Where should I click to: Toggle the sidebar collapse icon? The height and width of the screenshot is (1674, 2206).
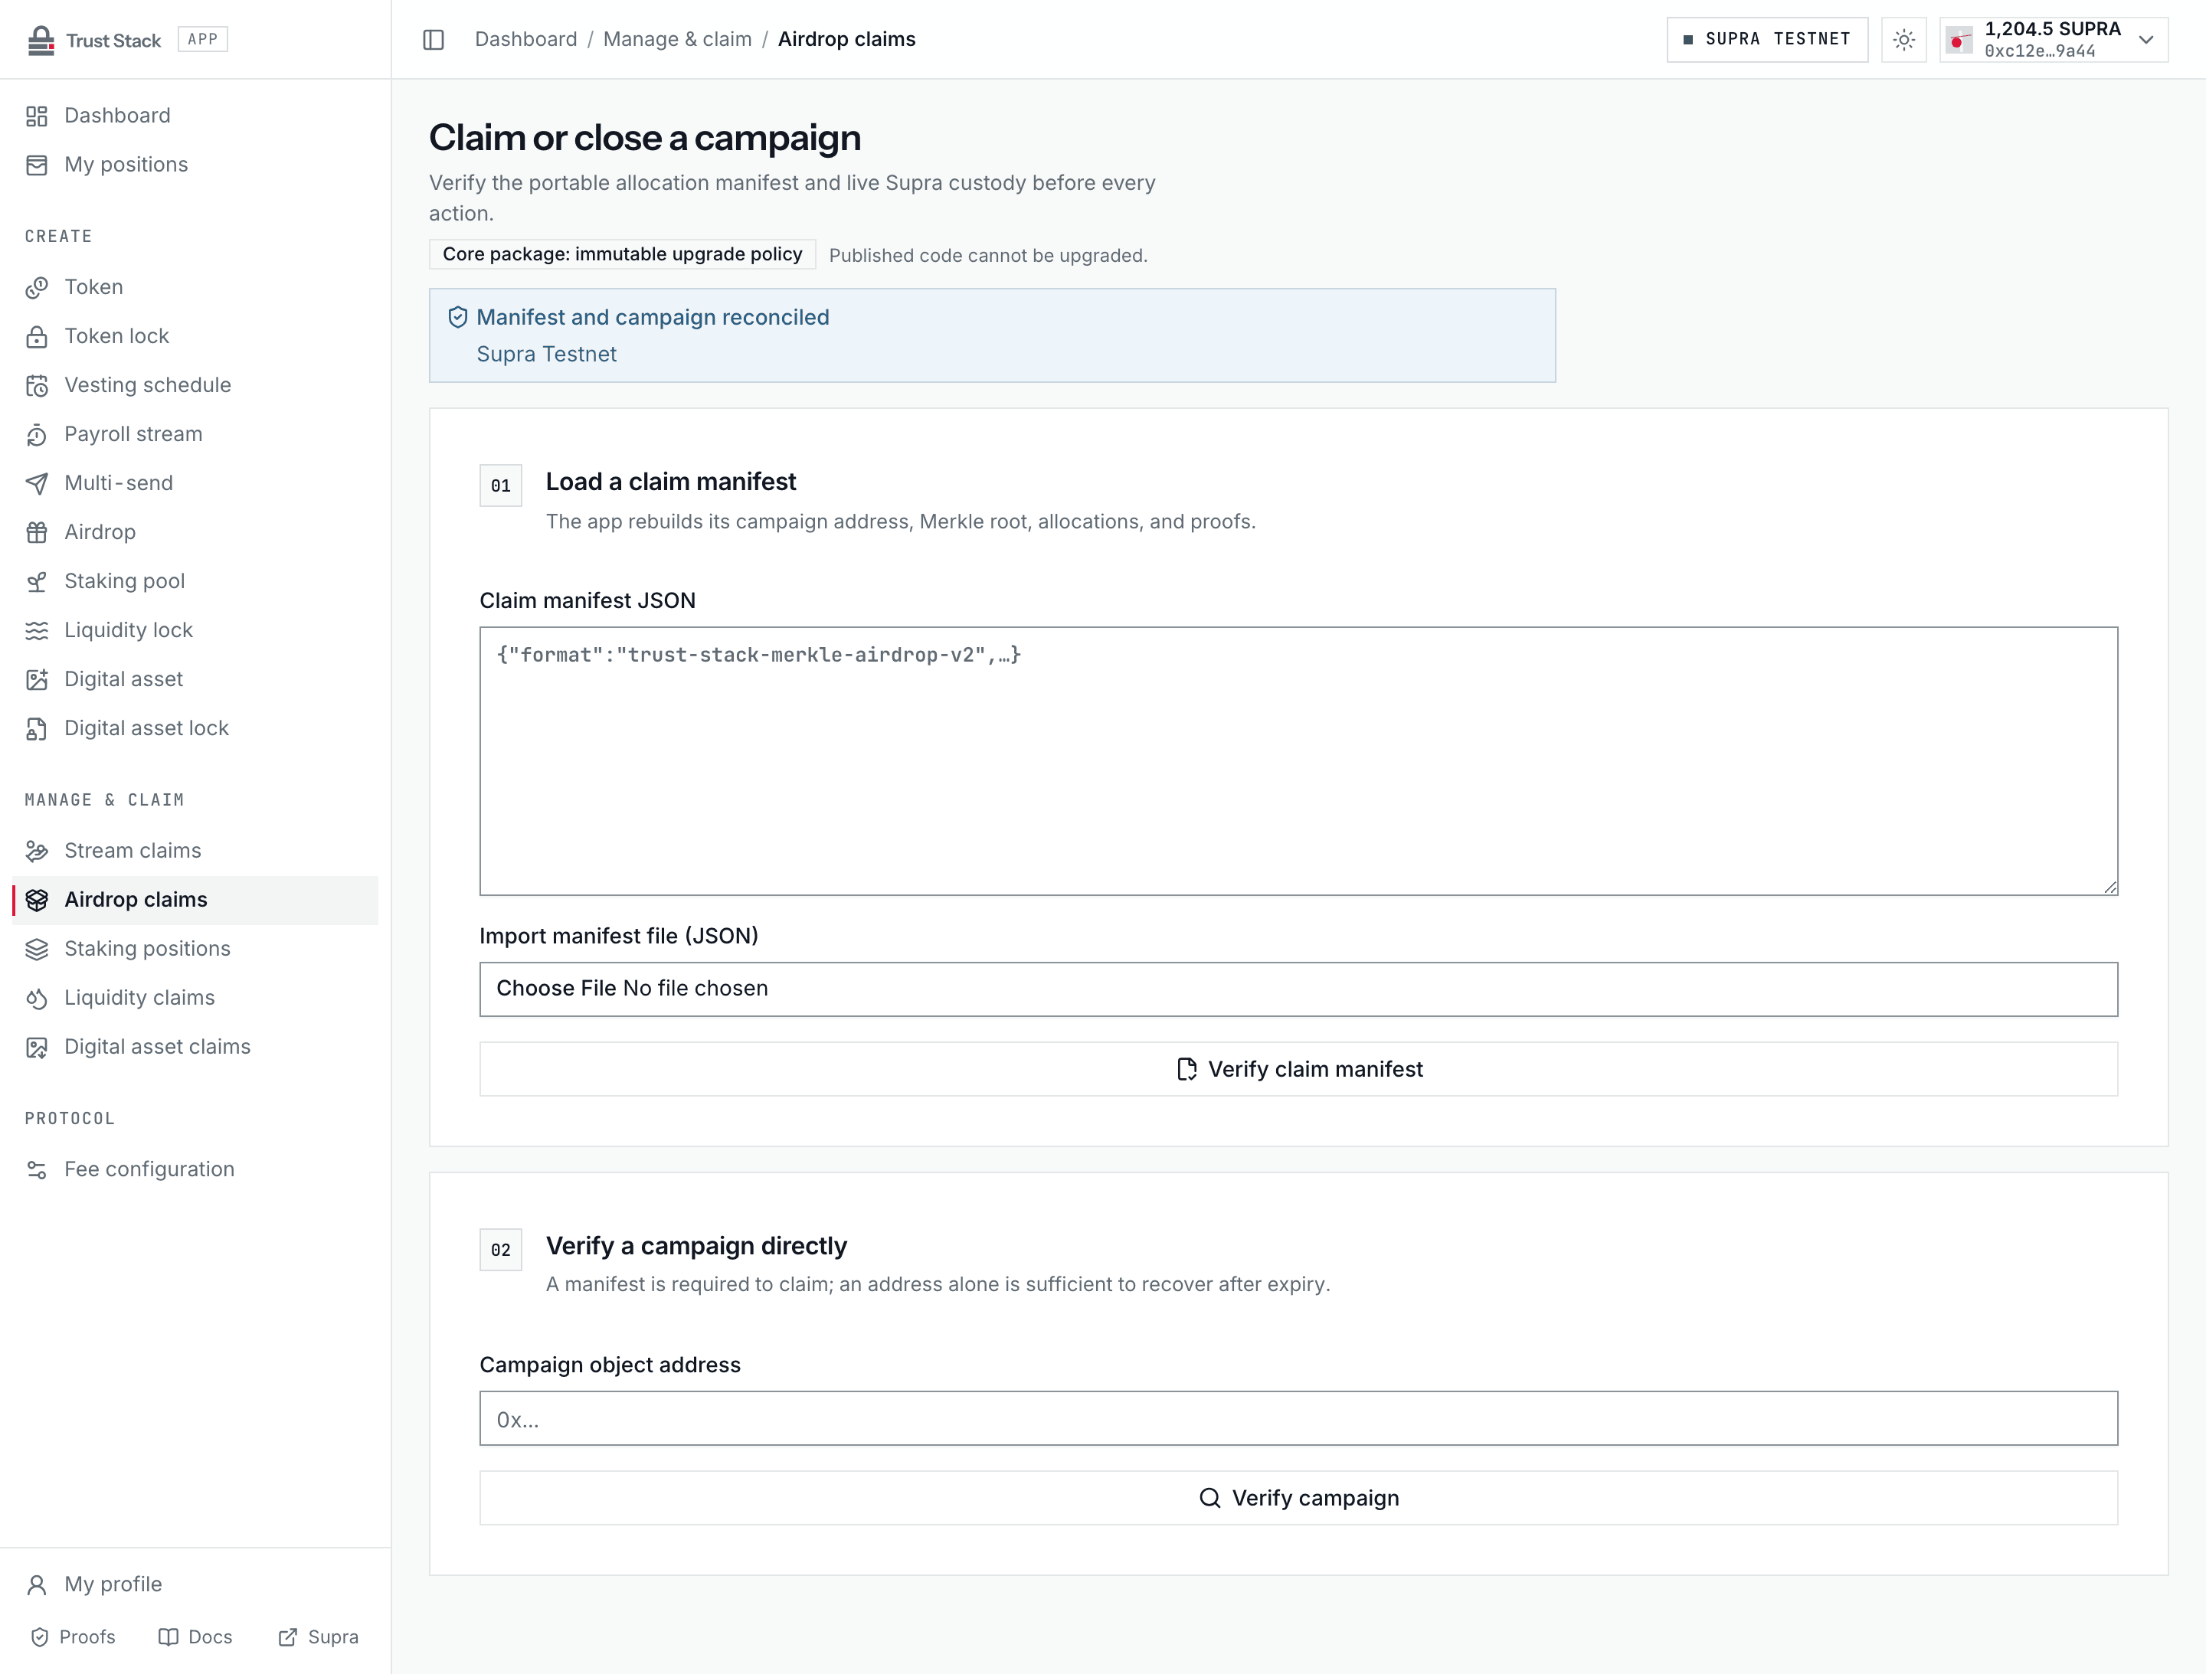click(x=433, y=40)
